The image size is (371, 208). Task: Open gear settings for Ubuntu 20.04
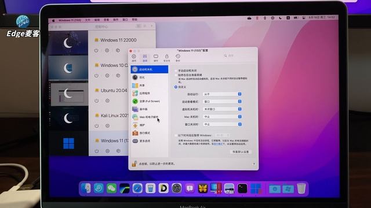107,101
